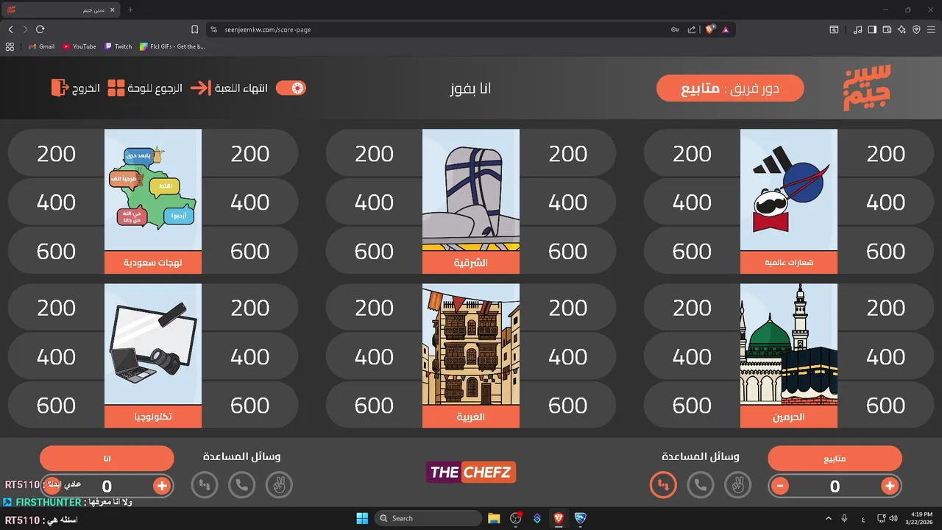Use the double-answer lifeline for team انا
The width and height of the screenshot is (942, 530).
(x=205, y=485)
